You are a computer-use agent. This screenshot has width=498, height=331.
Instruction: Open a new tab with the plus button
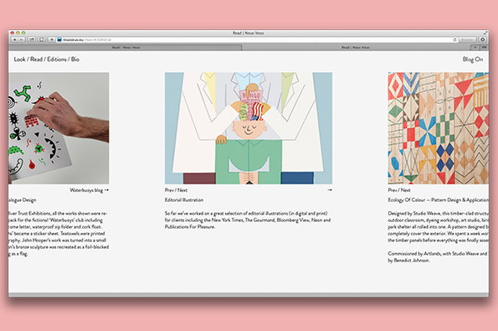(475, 47)
